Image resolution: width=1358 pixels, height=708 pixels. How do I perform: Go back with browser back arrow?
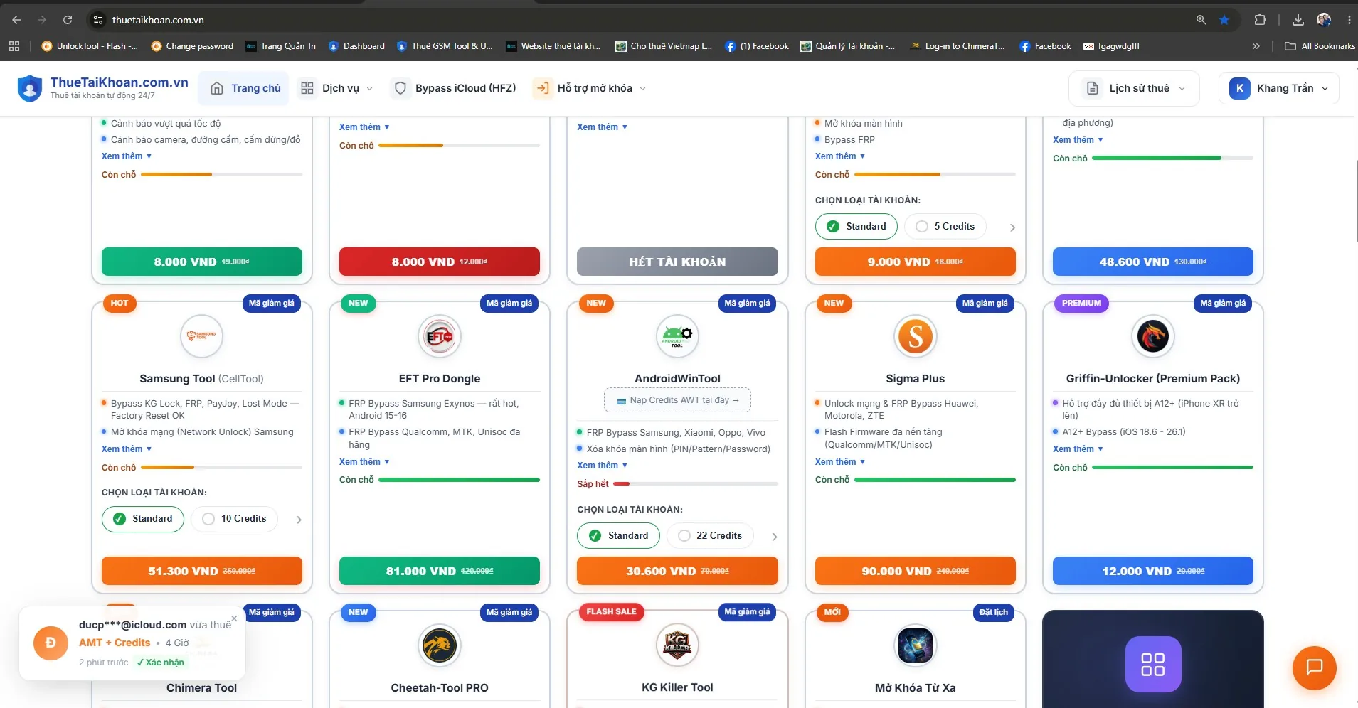(16, 20)
